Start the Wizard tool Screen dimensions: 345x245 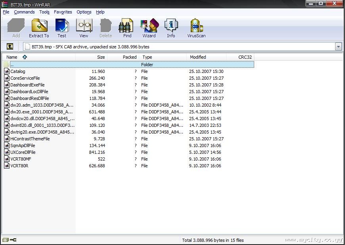point(149,28)
